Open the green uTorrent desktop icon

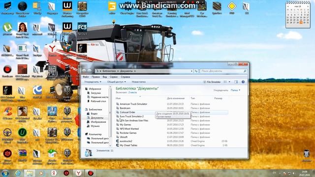7,28
